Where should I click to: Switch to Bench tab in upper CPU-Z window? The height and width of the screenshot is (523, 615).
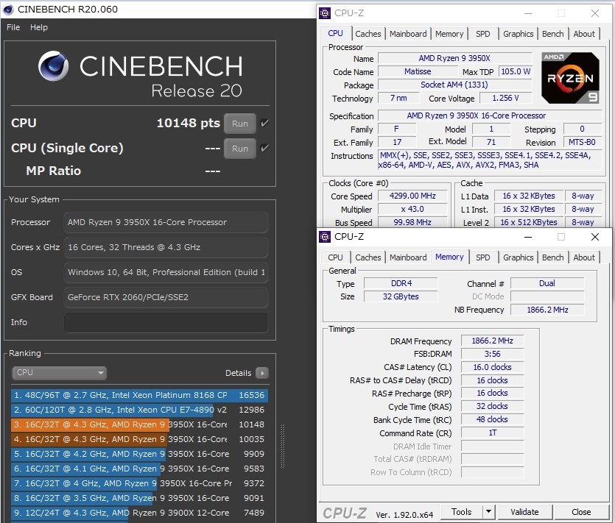pos(552,34)
